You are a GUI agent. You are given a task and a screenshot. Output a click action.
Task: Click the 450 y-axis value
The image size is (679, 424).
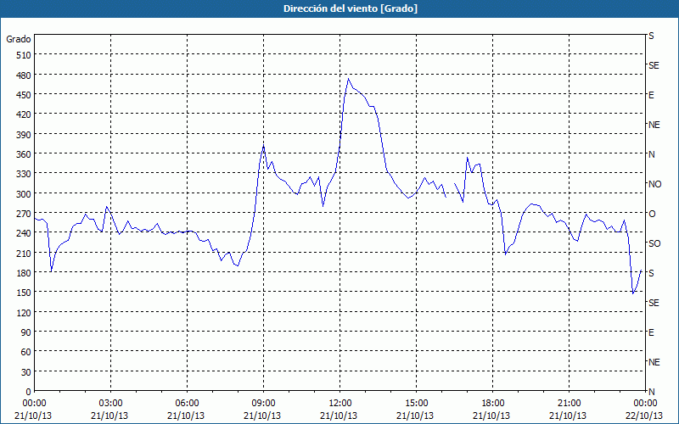click(24, 95)
